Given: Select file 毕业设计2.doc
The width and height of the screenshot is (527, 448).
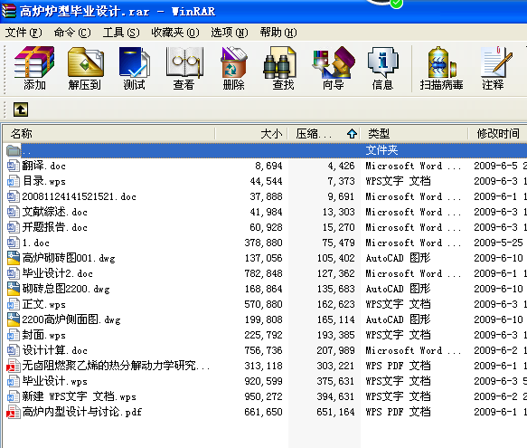Looking at the screenshot, I should (58, 273).
